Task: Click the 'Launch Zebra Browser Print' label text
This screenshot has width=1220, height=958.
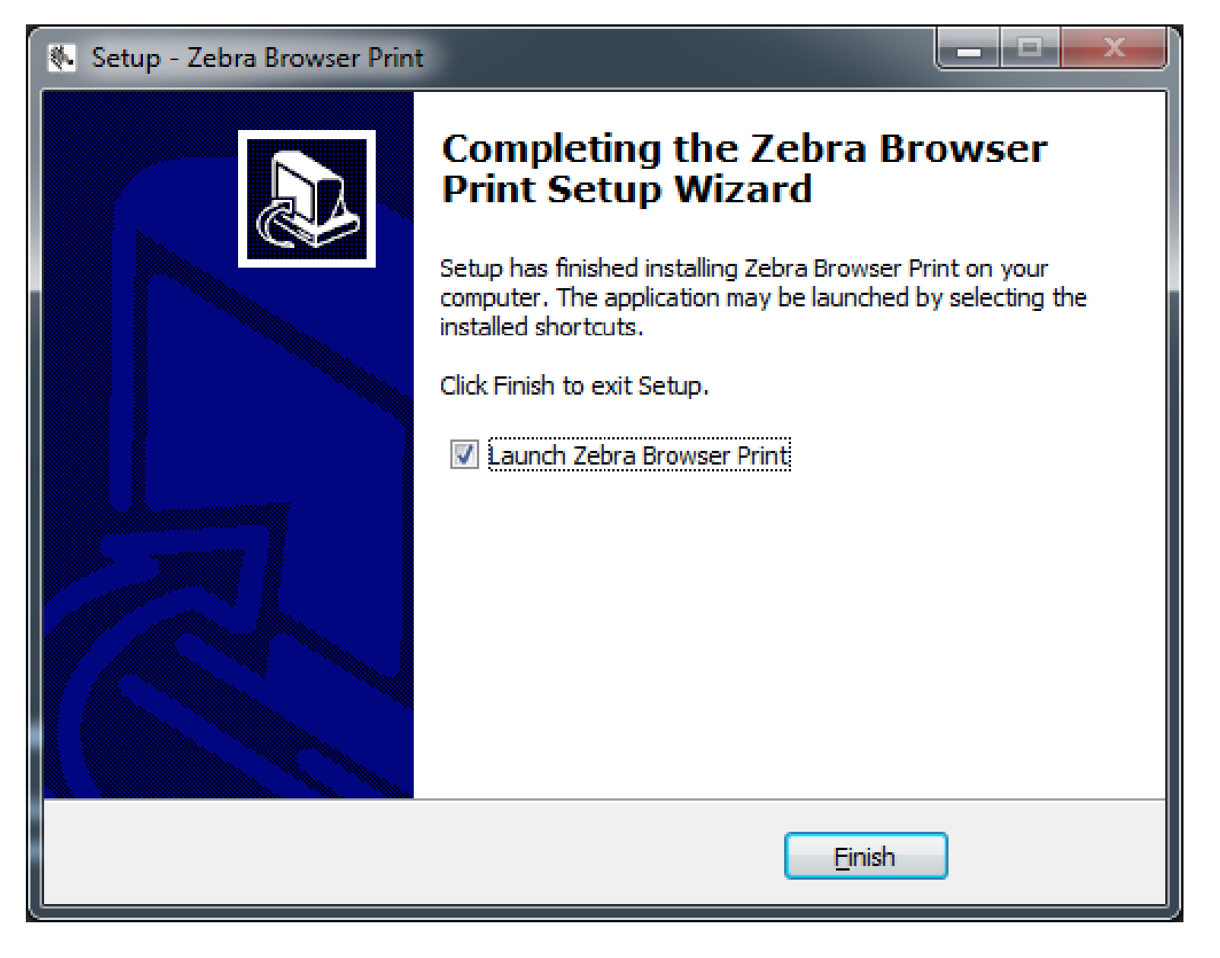Action: tap(639, 455)
